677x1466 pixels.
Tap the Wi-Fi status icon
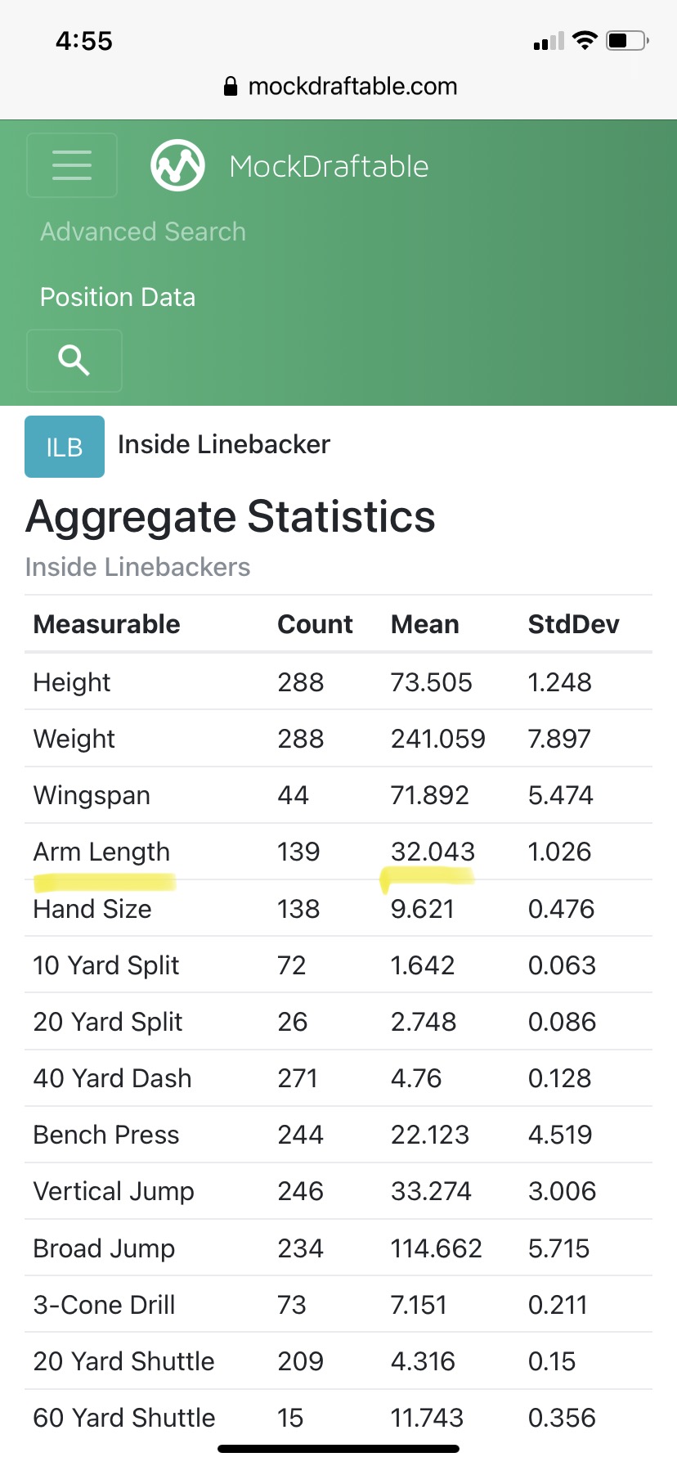click(x=585, y=40)
